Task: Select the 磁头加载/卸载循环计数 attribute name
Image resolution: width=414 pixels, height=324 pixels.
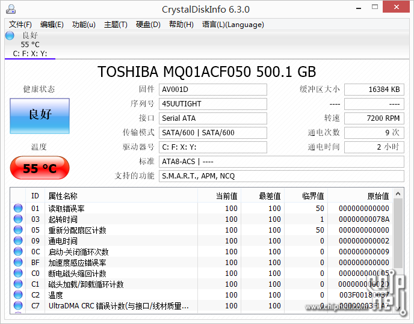Action: (86, 284)
